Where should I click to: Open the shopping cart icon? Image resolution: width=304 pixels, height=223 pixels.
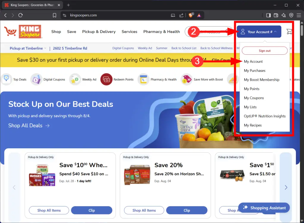click(x=289, y=31)
